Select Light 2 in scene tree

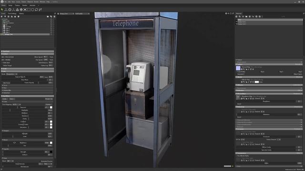tap(8, 30)
